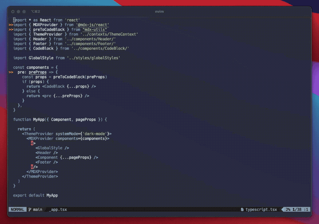This screenshot has height=224, width=319.
Task: Click the _app.tsx filename in statusline
Action: click(x=58, y=209)
